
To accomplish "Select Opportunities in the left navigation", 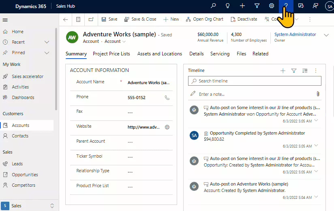I will [25, 175].
